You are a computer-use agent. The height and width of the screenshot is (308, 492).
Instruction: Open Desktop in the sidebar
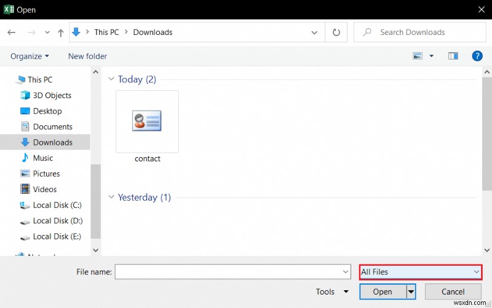pos(47,111)
